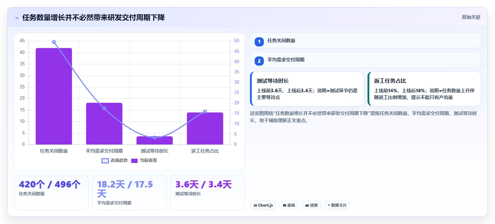Click the 18.2天 / 17.5天 stat value
The width and height of the screenshot is (495, 224).
pyautogui.click(x=125, y=189)
